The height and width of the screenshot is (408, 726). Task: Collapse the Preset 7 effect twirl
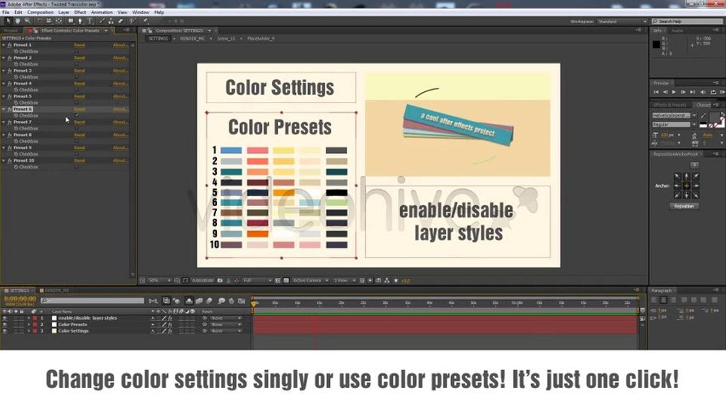4,122
